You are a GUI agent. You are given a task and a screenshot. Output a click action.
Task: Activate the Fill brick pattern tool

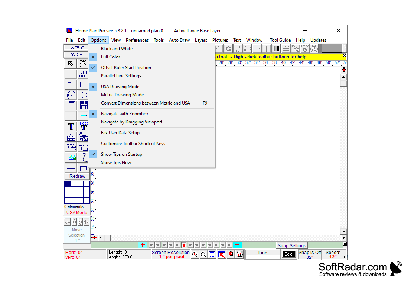pos(71,136)
